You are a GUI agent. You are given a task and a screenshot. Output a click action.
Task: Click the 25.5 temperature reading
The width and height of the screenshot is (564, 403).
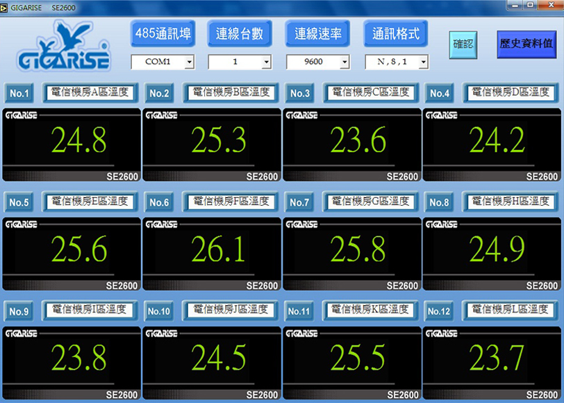358,358
